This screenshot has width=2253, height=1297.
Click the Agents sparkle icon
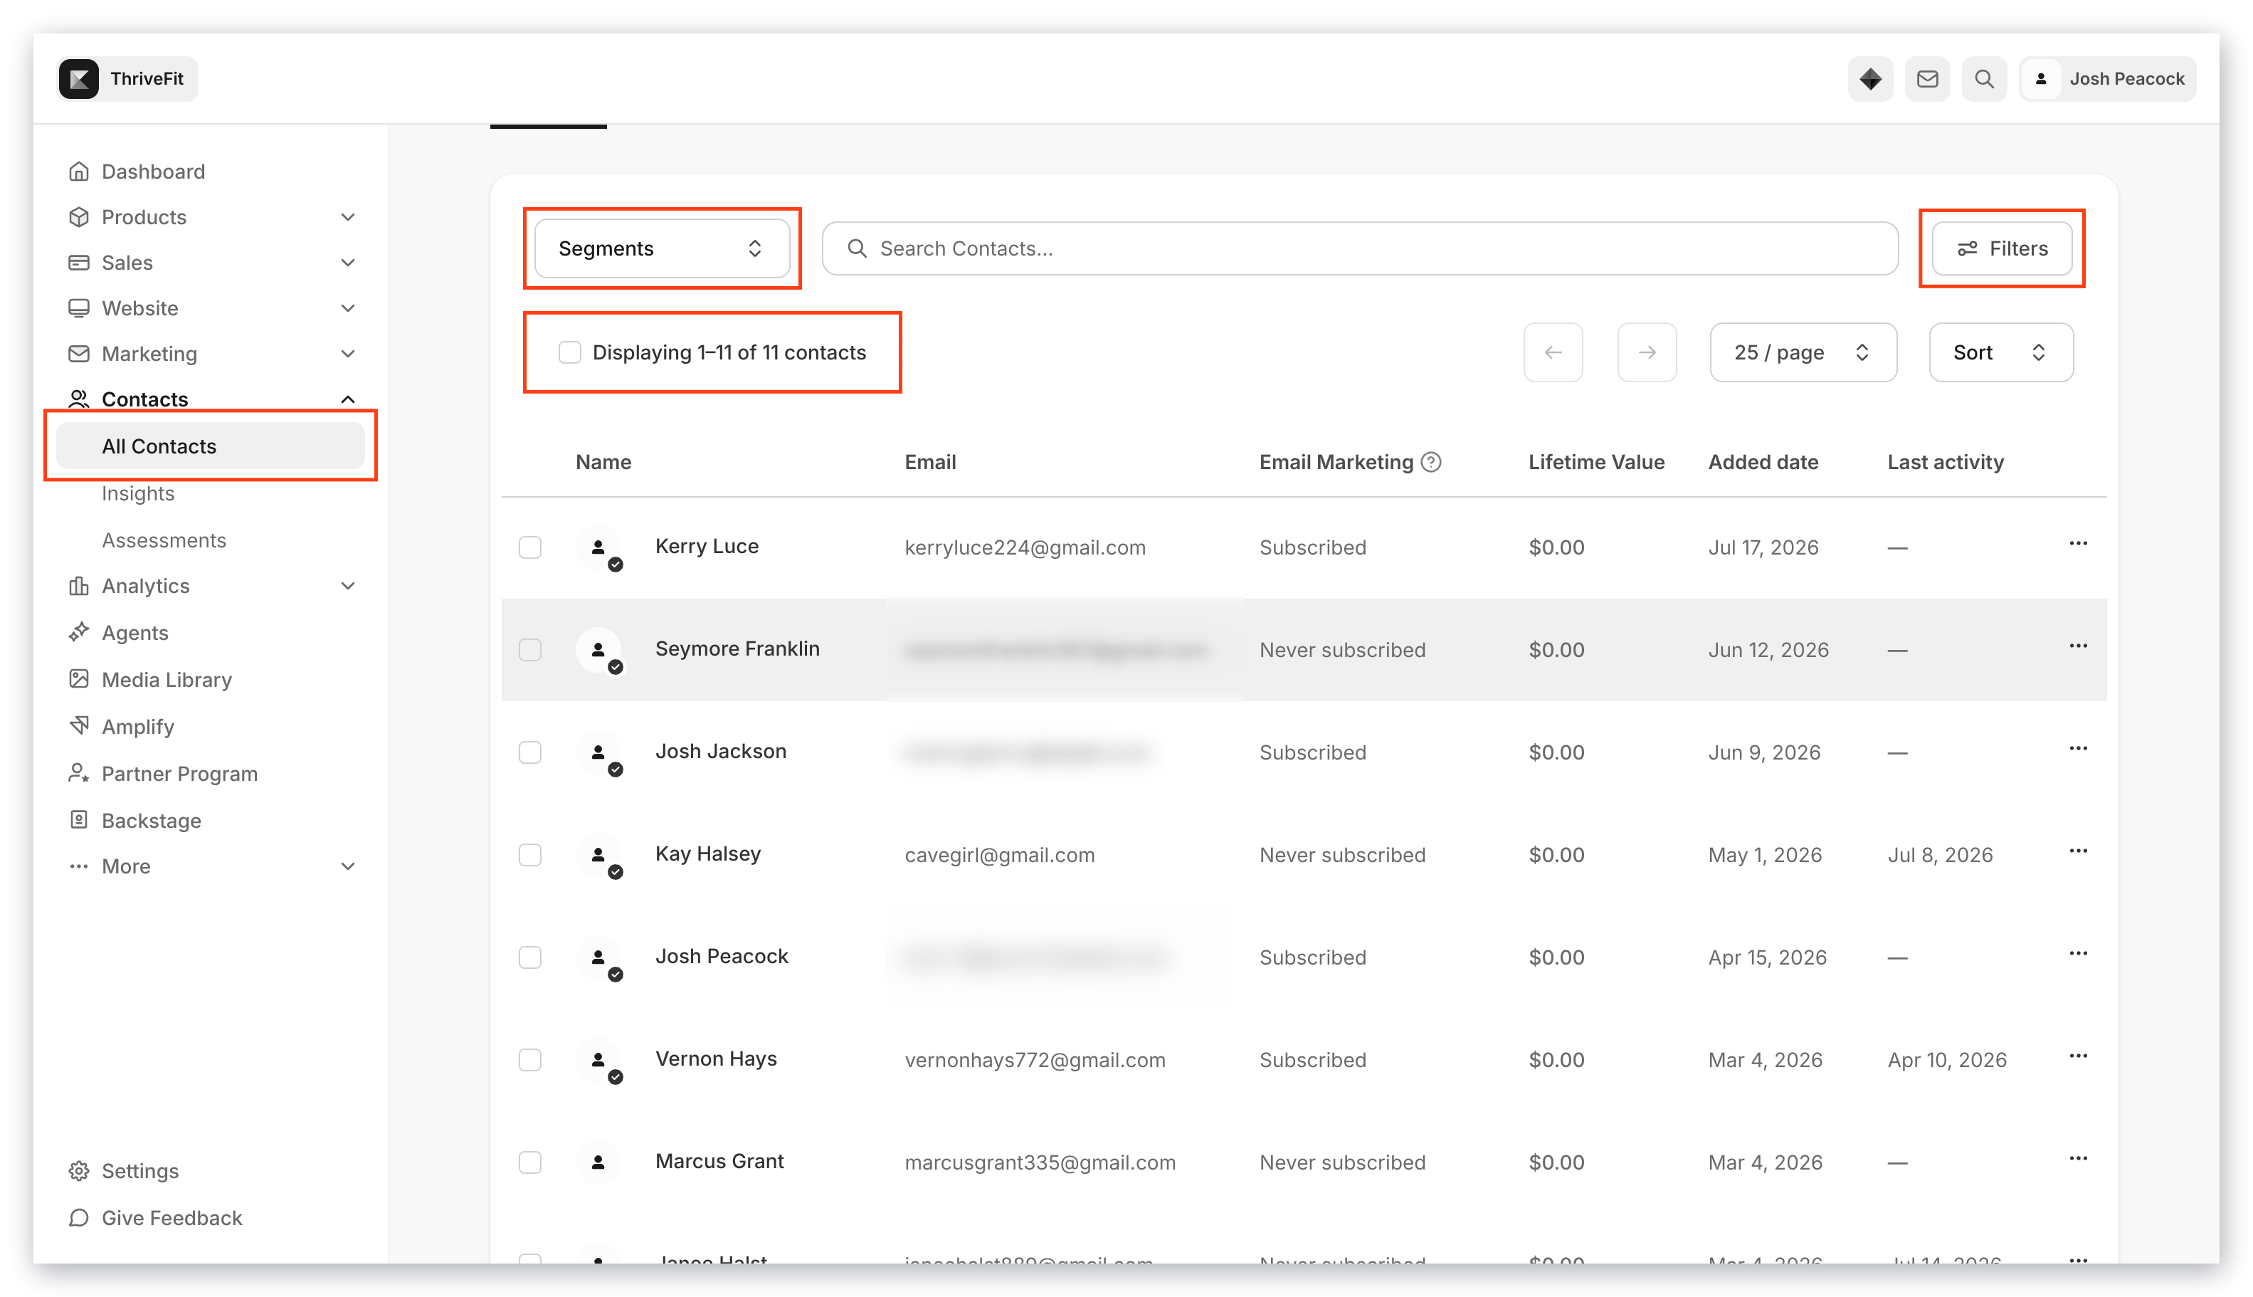[x=78, y=632]
